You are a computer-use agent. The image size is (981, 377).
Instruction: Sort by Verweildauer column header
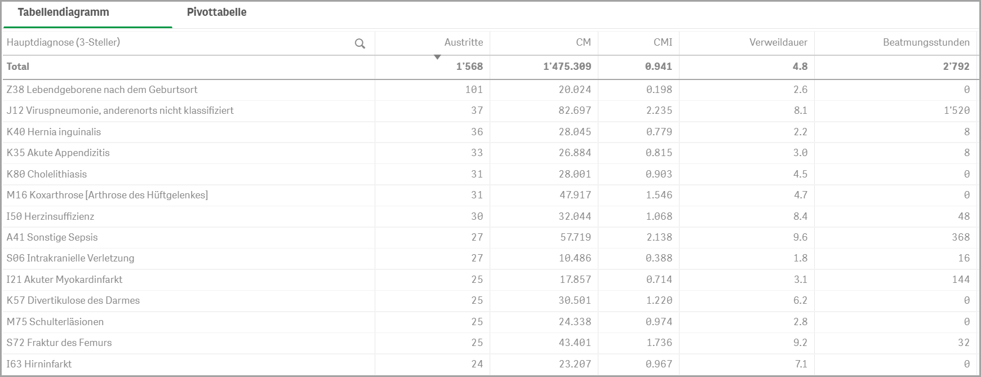click(x=778, y=42)
